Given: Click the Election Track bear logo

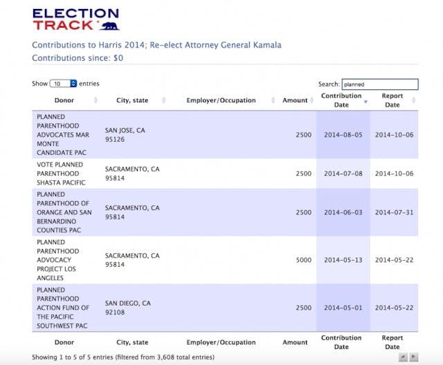Looking at the screenshot, I should click(x=110, y=26).
